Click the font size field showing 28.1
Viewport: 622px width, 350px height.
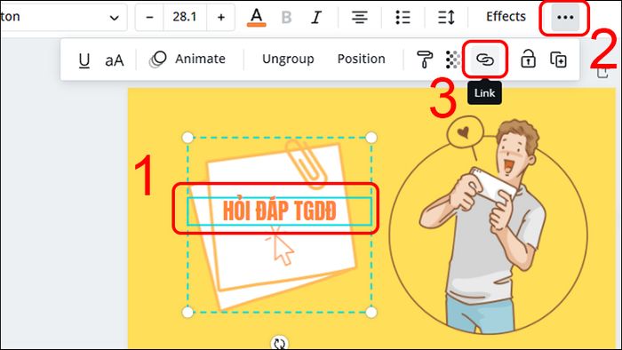tap(185, 17)
